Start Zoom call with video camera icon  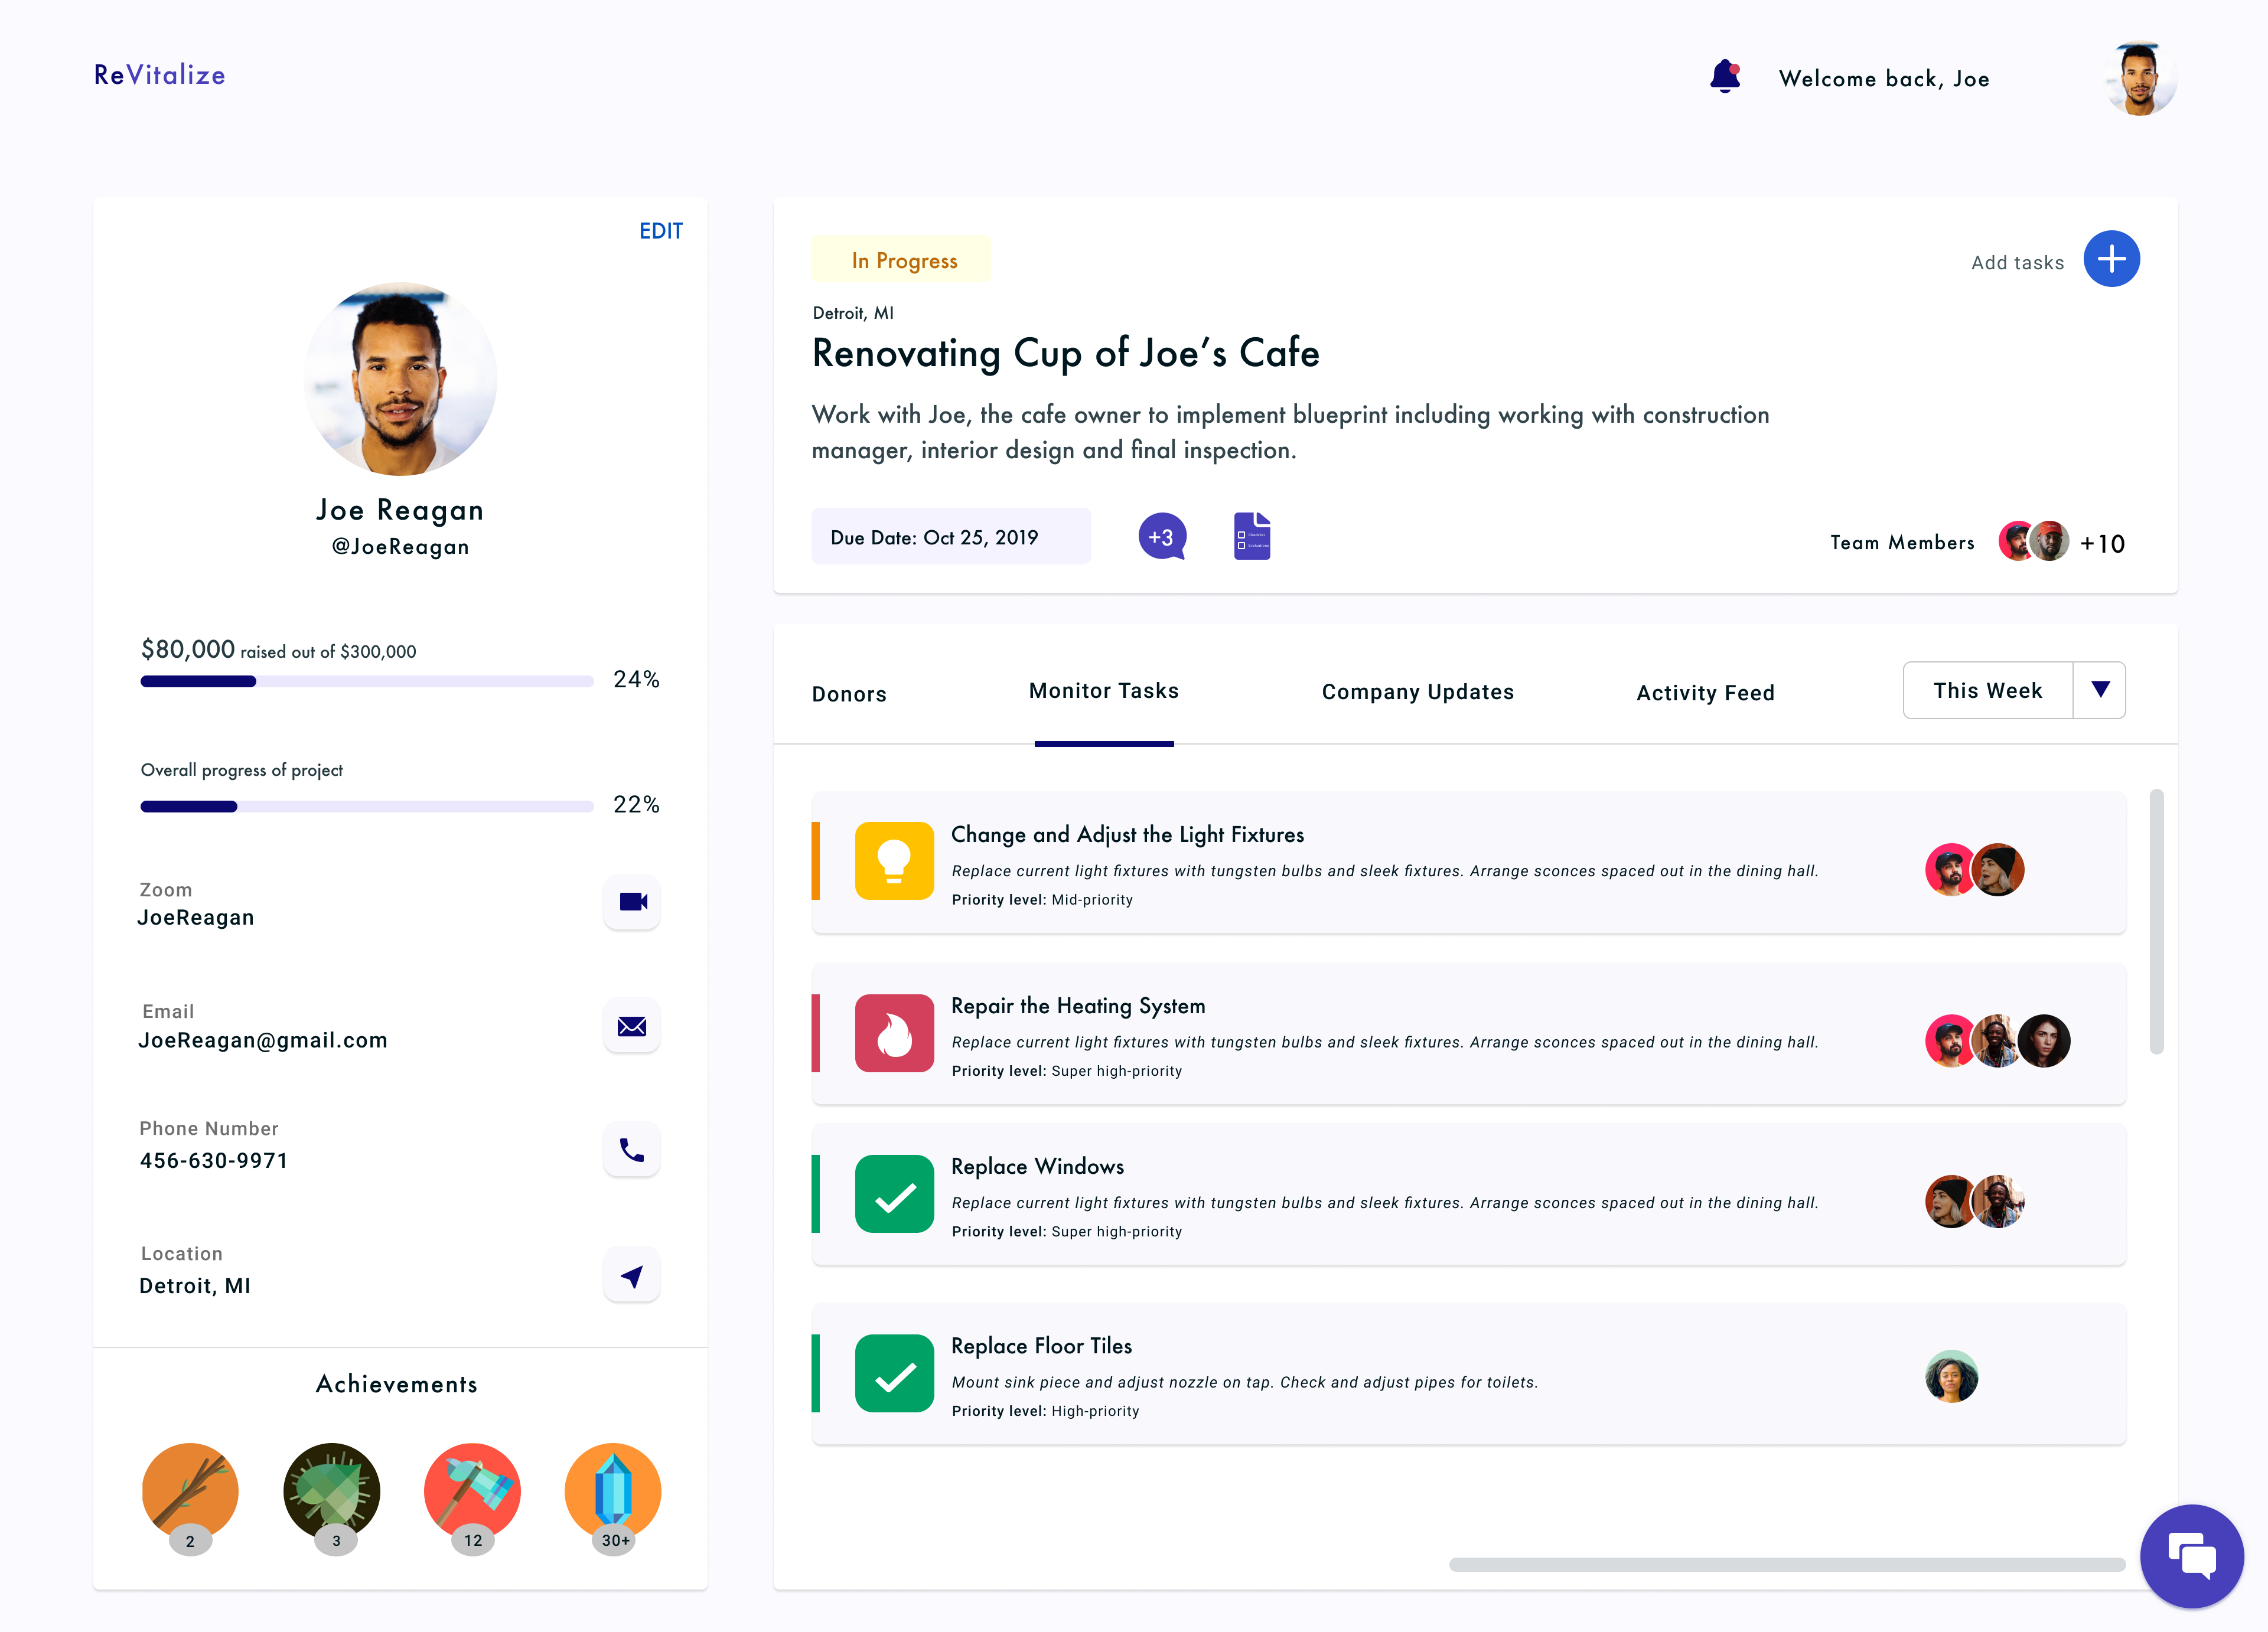click(x=632, y=902)
